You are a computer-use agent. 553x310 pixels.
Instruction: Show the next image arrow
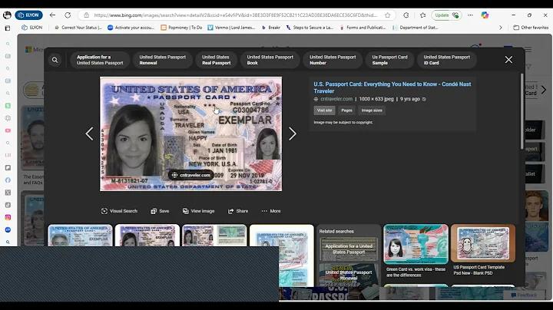click(293, 134)
